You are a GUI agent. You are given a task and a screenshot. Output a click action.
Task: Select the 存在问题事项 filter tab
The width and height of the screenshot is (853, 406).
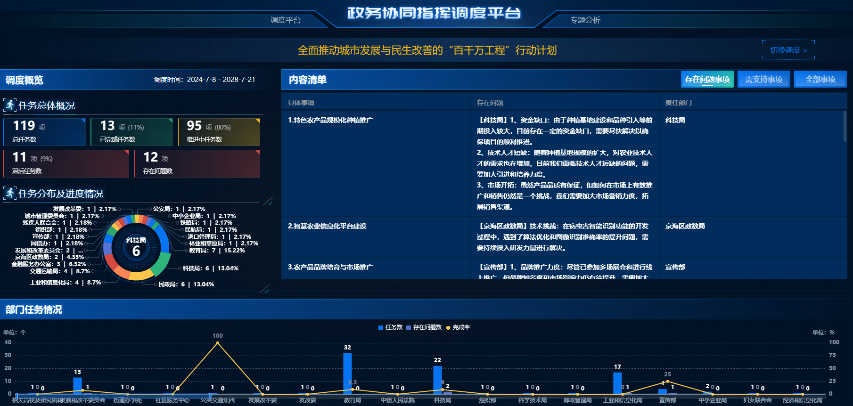click(x=707, y=79)
